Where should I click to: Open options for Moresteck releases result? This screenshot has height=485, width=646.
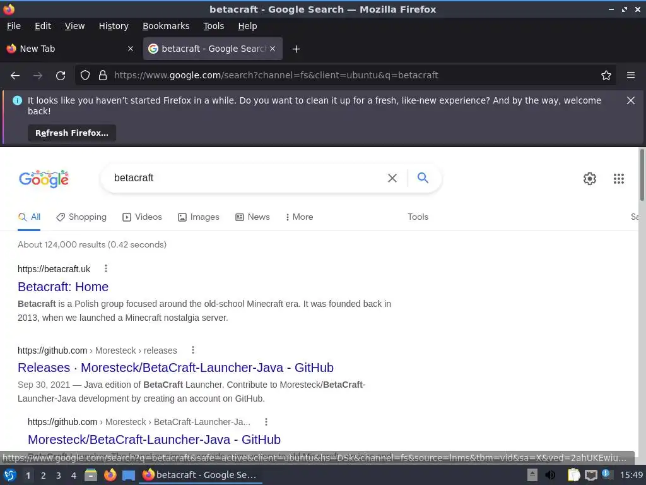coord(193,350)
